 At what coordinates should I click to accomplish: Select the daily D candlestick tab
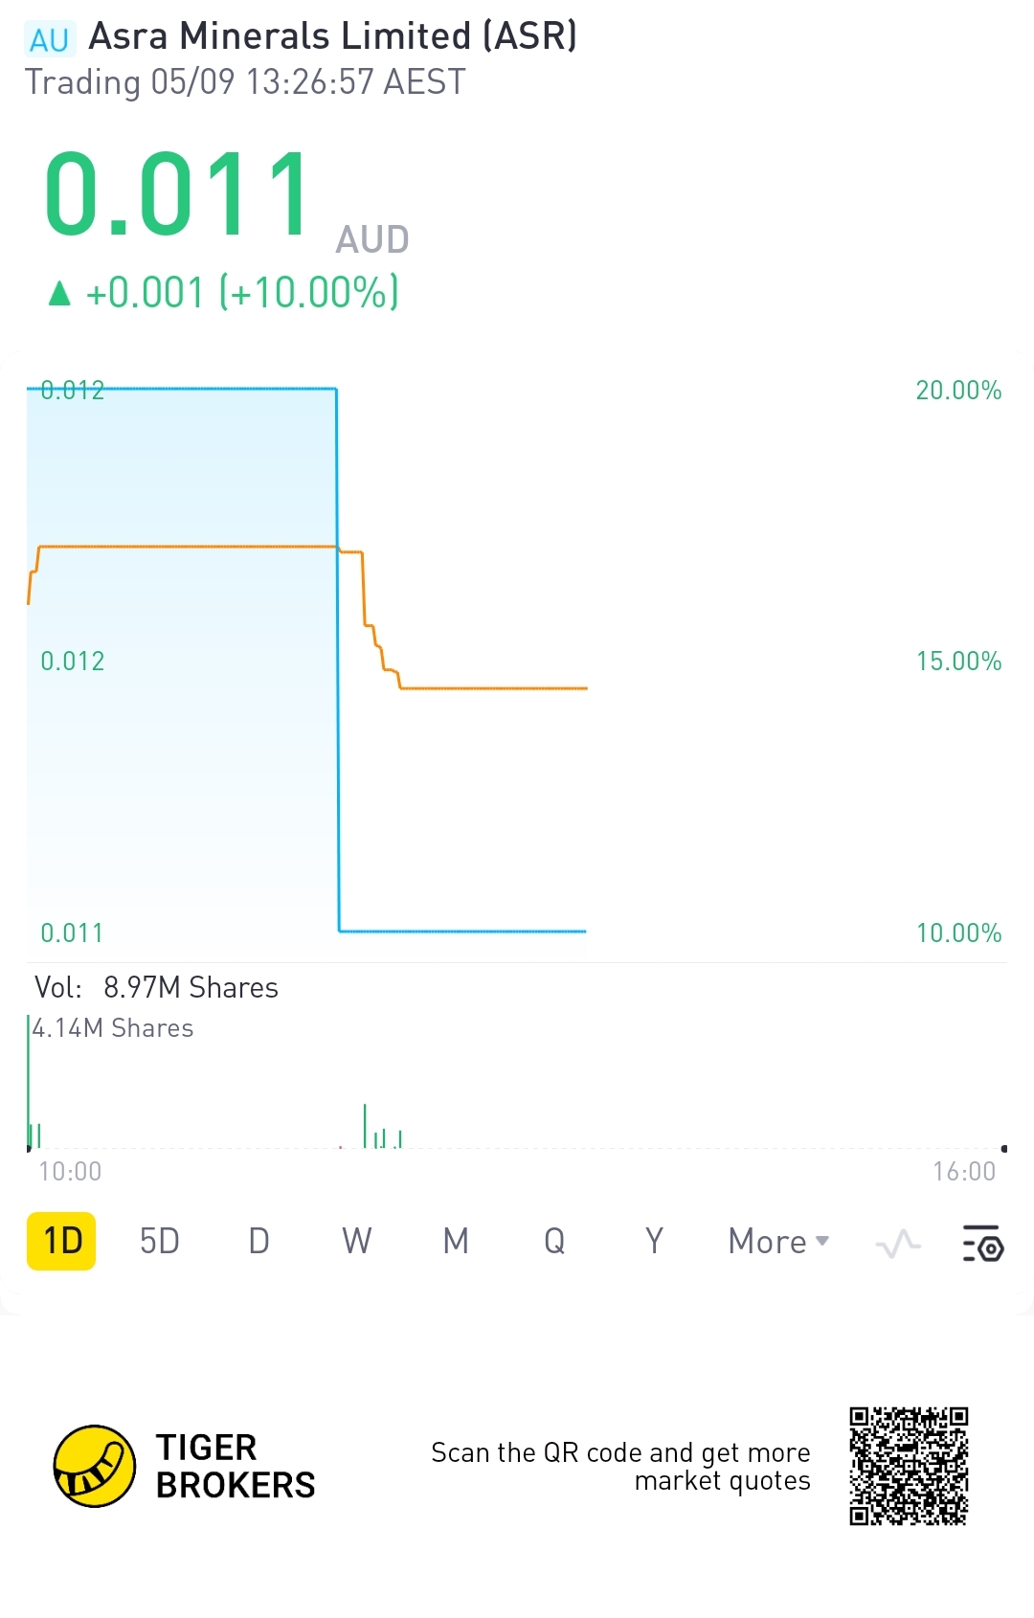coord(258,1242)
